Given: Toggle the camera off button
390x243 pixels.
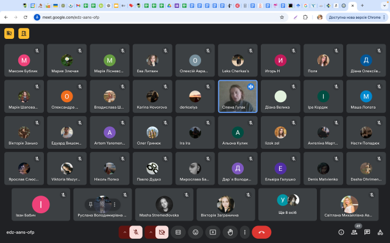Looking at the screenshot, I should click(161, 232).
